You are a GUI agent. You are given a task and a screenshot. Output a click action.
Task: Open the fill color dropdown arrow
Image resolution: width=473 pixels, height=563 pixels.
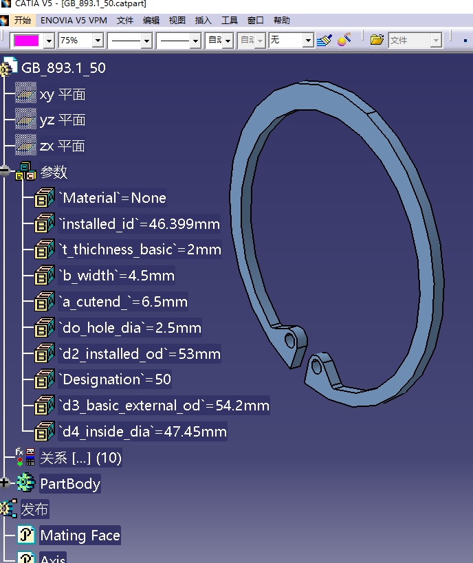(x=49, y=41)
